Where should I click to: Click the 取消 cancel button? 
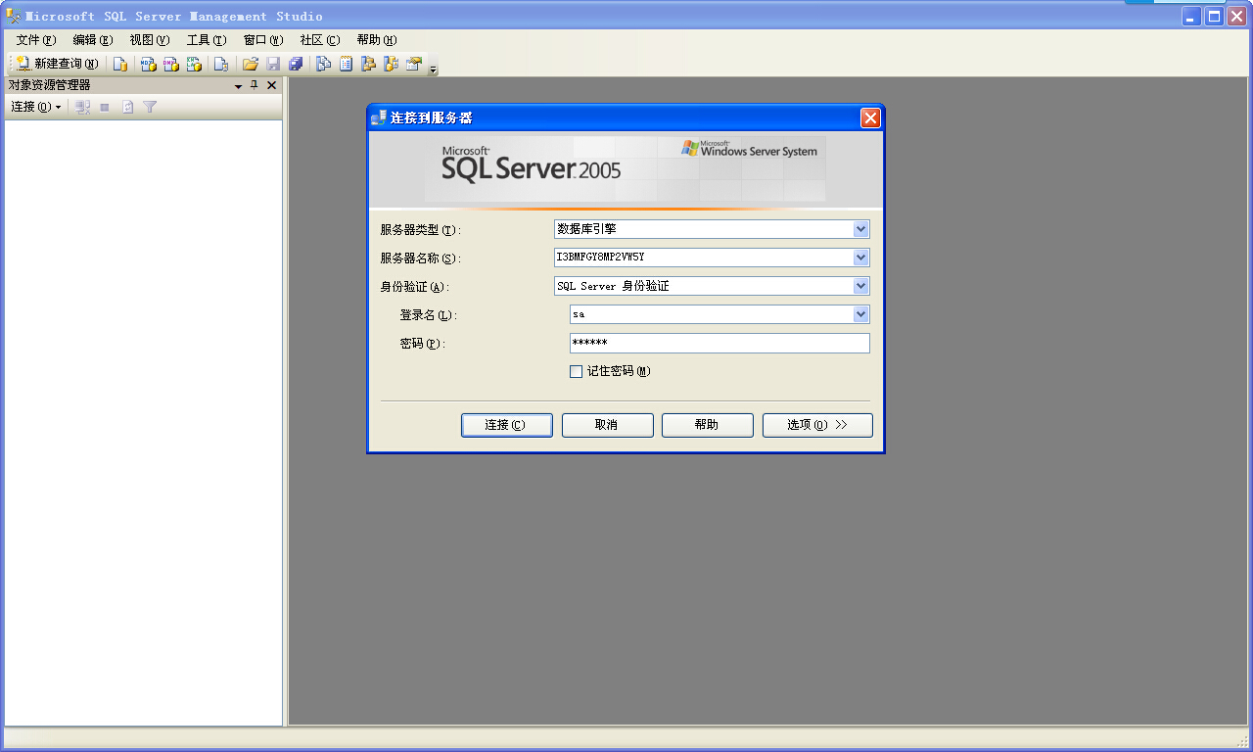[607, 425]
